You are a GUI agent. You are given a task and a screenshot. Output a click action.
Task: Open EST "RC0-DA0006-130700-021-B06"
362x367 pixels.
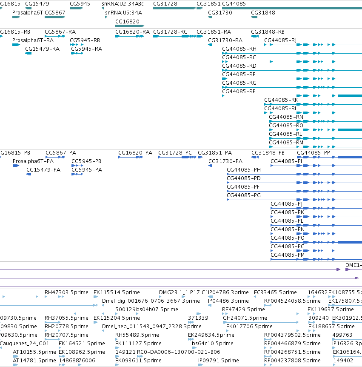(178, 352)
